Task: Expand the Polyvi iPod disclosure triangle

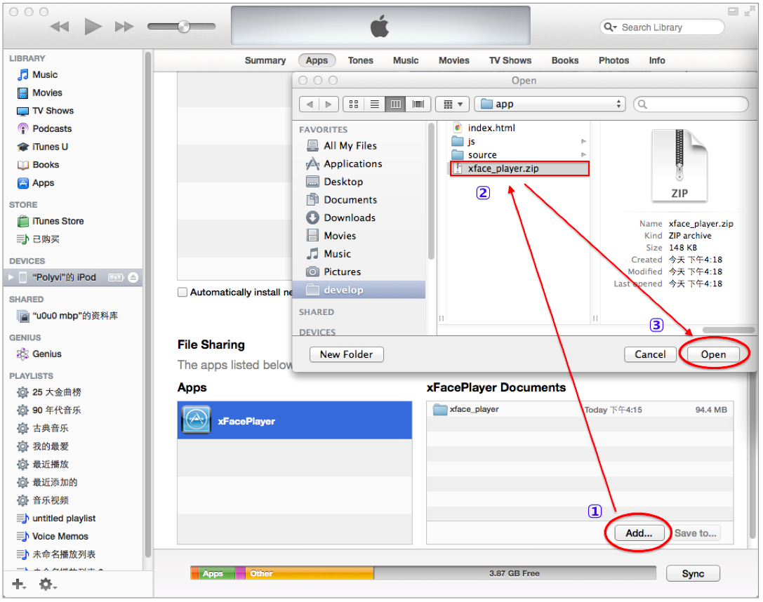Action: click(11, 278)
